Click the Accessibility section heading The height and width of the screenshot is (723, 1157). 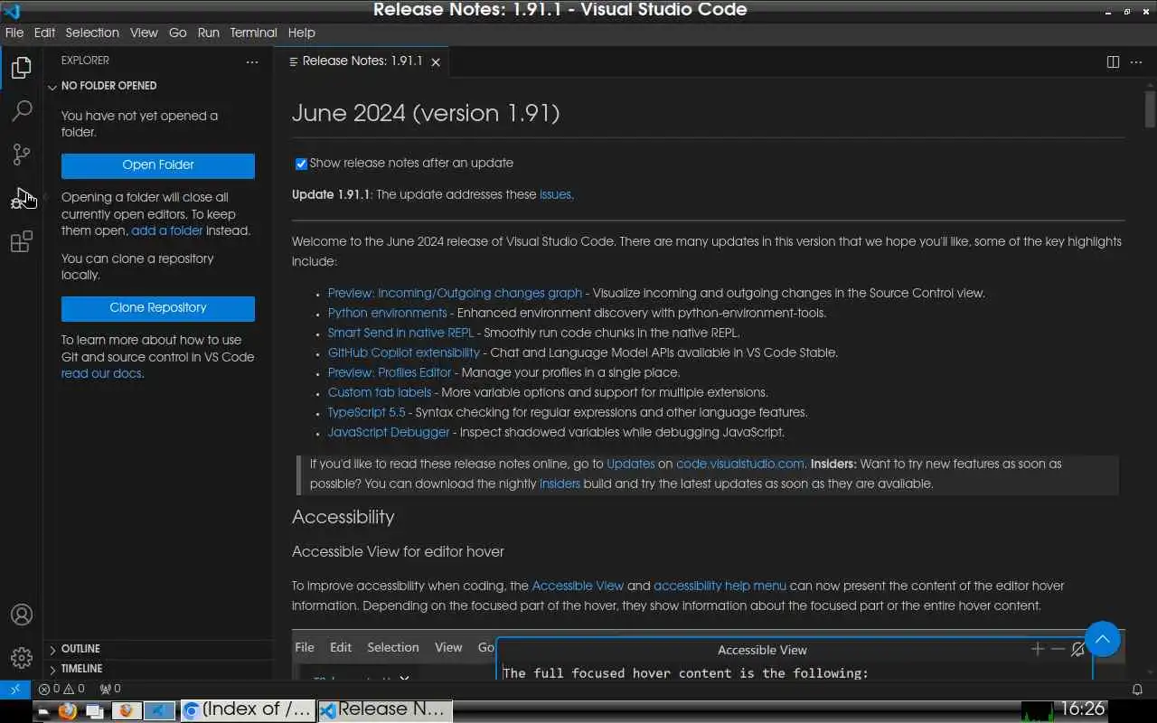343,517
